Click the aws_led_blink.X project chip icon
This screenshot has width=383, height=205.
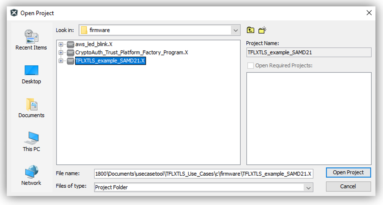(70, 44)
